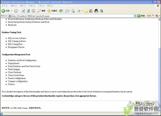This screenshot has height=116, width=161.
Task: Stop page loading with red X icon
Action: tap(23, 11)
